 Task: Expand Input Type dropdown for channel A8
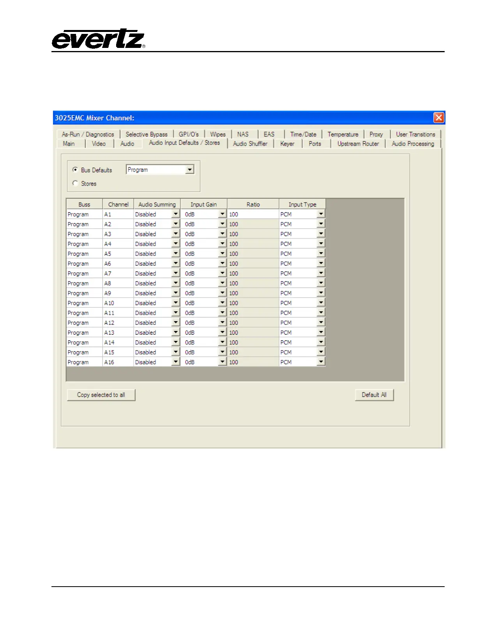(321, 283)
